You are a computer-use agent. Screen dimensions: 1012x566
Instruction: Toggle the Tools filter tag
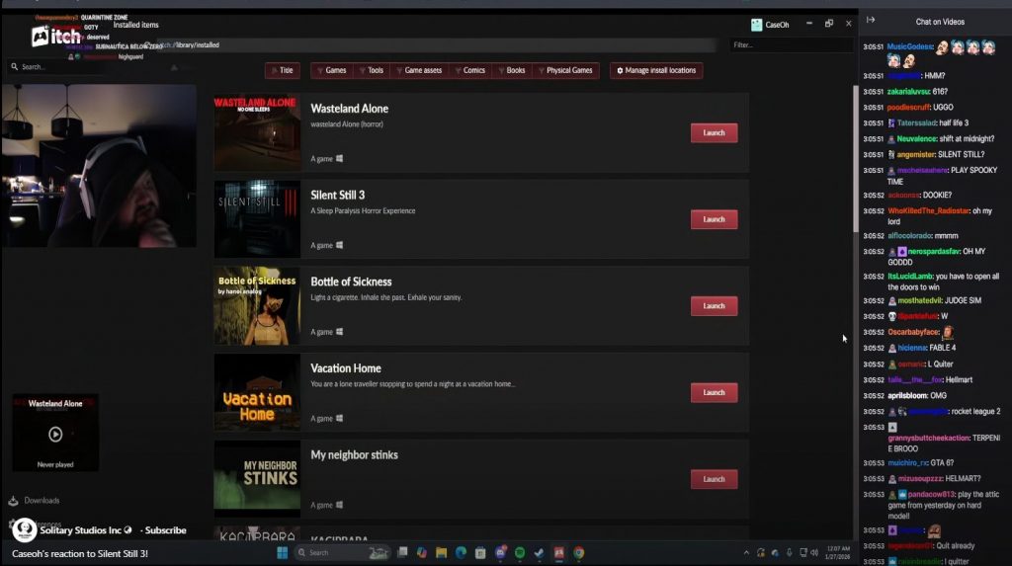click(x=372, y=70)
